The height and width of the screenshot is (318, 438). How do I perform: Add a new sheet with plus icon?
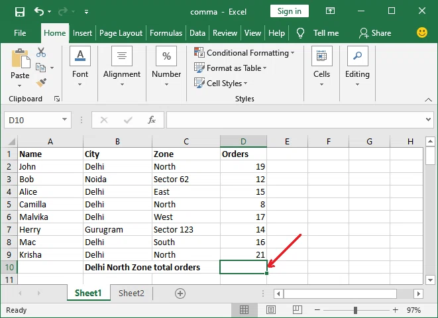point(180,293)
